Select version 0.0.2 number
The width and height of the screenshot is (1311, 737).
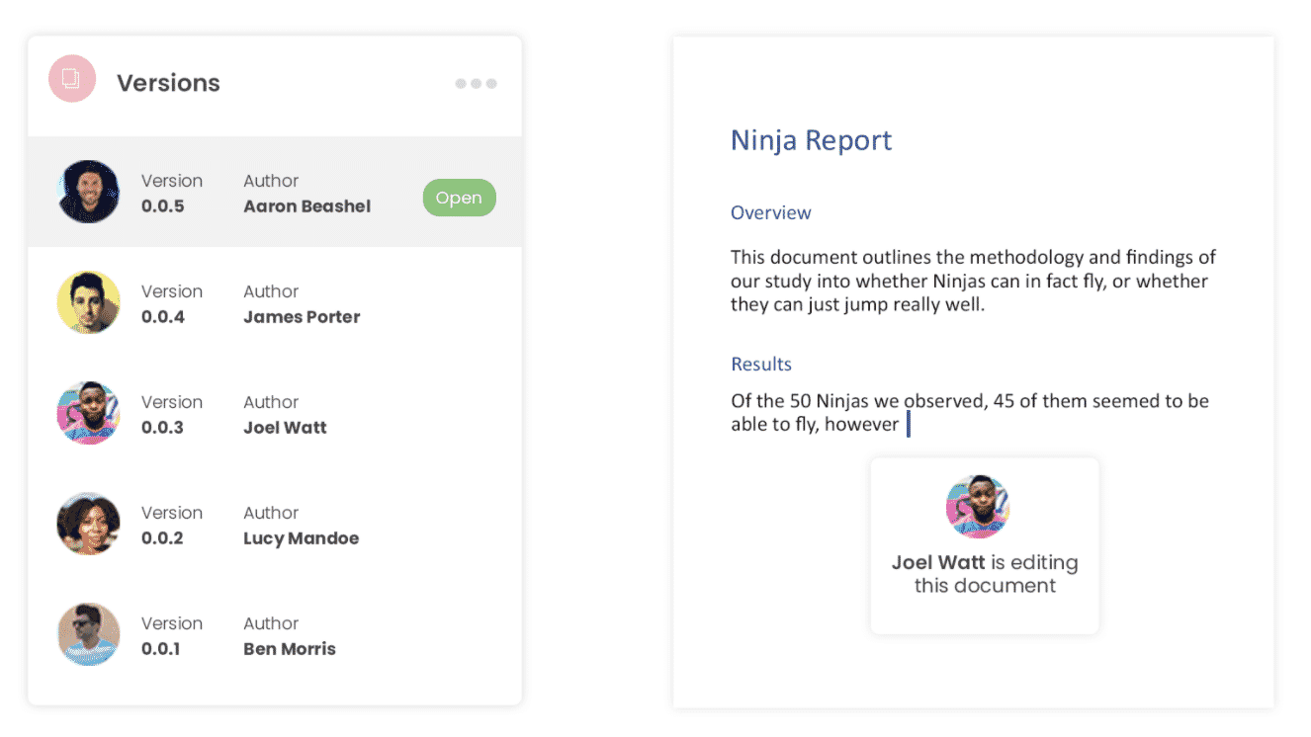pos(163,538)
